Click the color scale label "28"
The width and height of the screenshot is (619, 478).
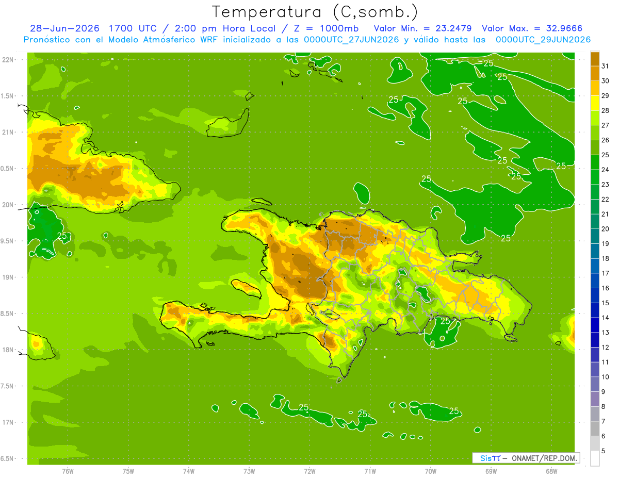coord(606,110)
